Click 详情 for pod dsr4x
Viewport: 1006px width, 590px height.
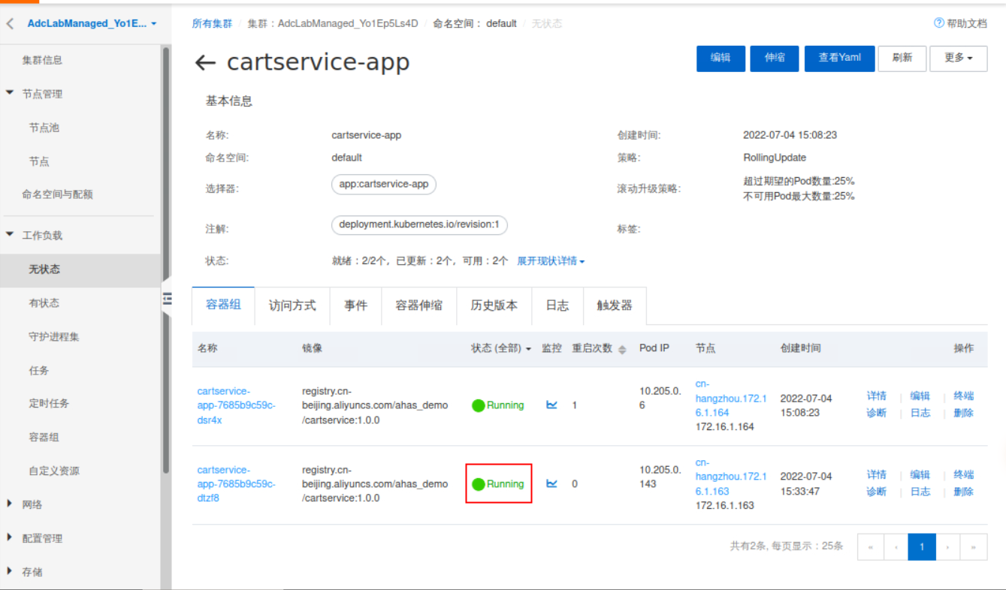pos(877,396)
